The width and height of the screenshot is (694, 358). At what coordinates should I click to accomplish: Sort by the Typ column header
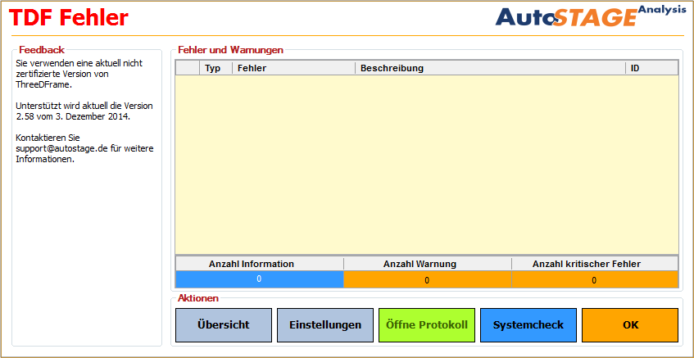point(213,68)
